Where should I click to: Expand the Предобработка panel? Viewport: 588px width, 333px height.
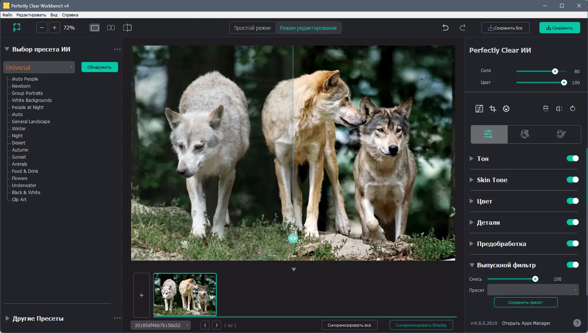[471, 244]
